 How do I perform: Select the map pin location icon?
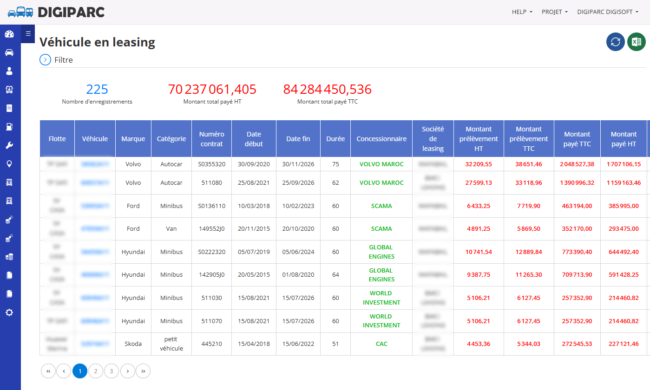pyautogui.click(x=9, y=164)
